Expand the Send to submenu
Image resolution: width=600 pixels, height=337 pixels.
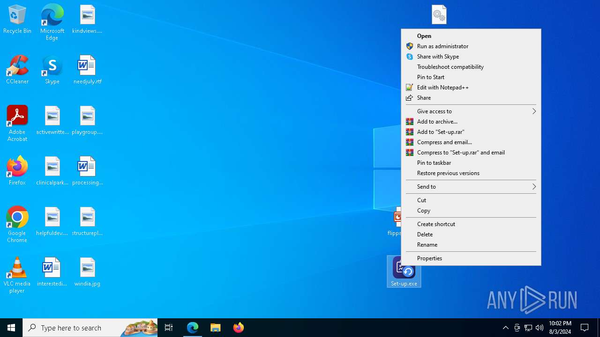(x=471, y=187)
